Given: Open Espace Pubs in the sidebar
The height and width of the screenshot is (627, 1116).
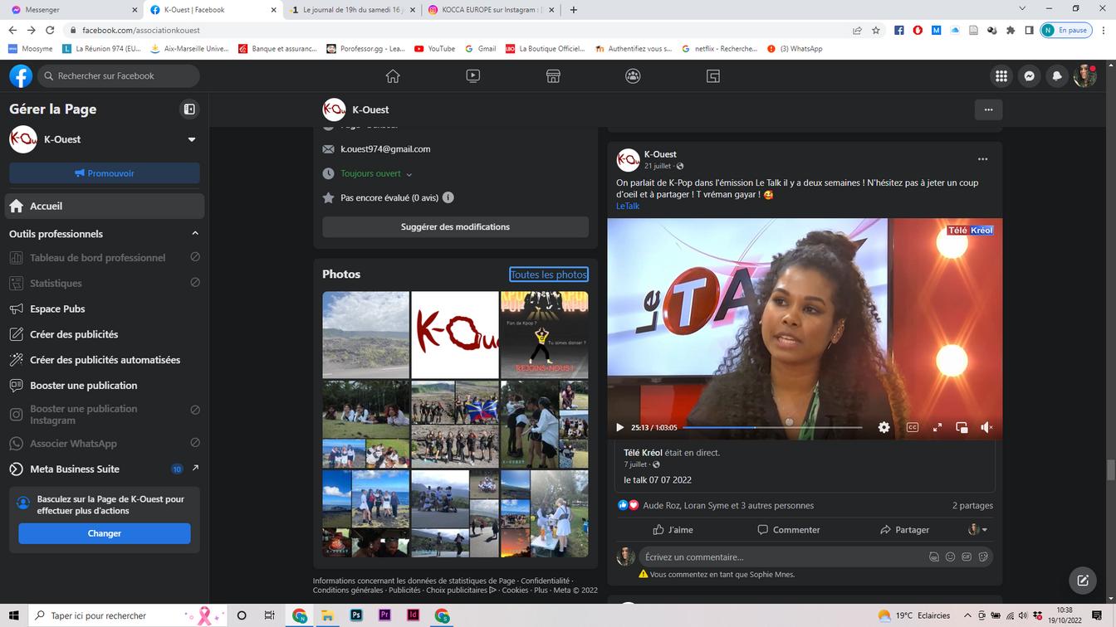Looking at the screenshot, I should 105,309.
